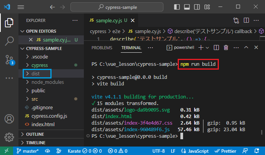Viewport: 265px width, 155px height.
Task: Create a new terminal with plus icon
Action: pyautogui.click(x=201, y=48)
